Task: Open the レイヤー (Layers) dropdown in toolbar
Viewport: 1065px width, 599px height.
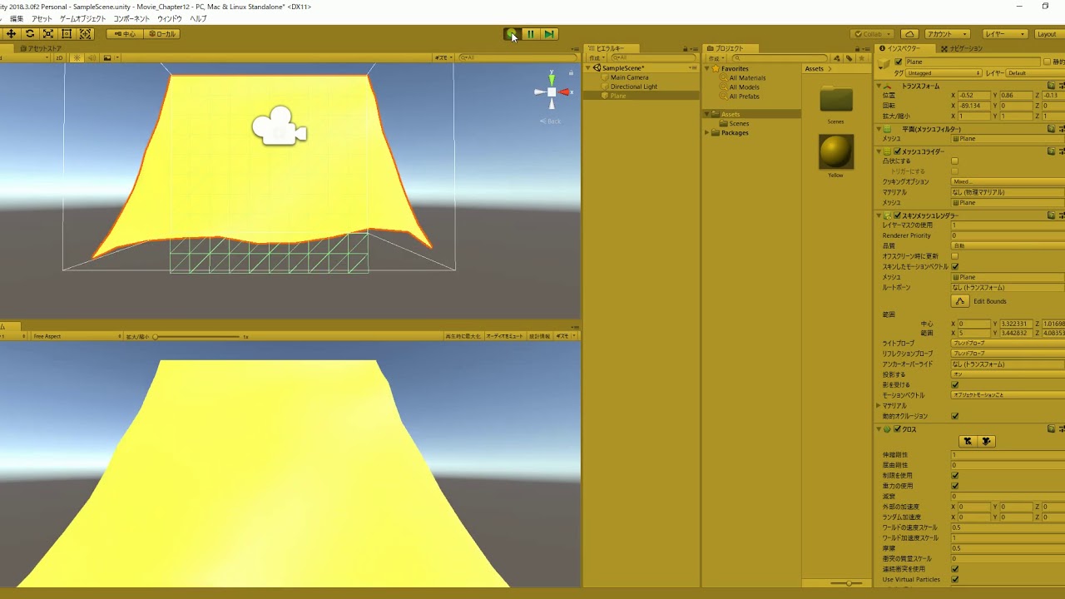Action: 1004,34
